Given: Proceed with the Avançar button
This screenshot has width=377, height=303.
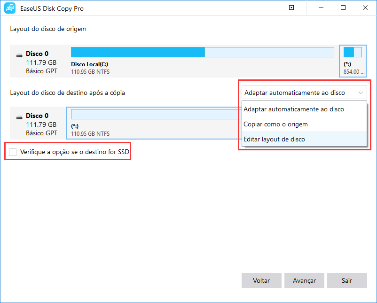Looking at the screenshot, I should 304,280.
